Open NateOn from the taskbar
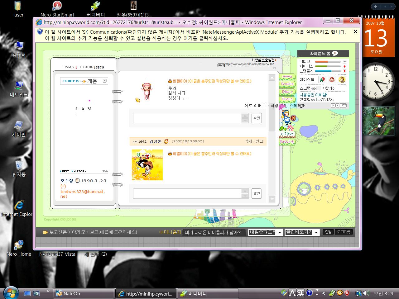 click(x=83, y=293)
